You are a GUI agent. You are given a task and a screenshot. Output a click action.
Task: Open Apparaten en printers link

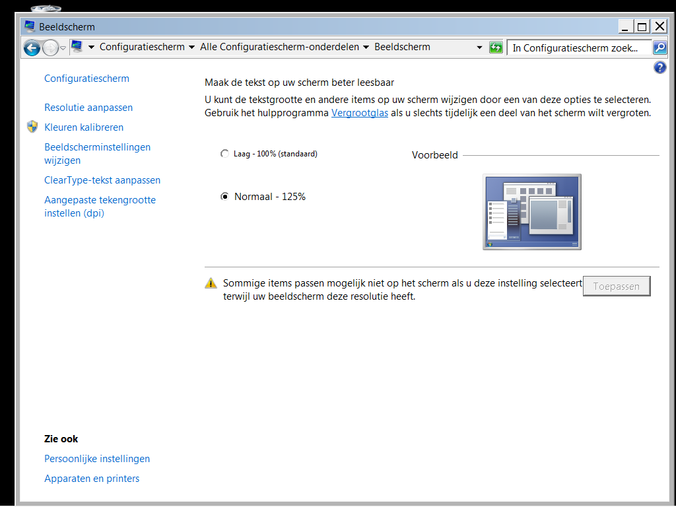[92, 479]
